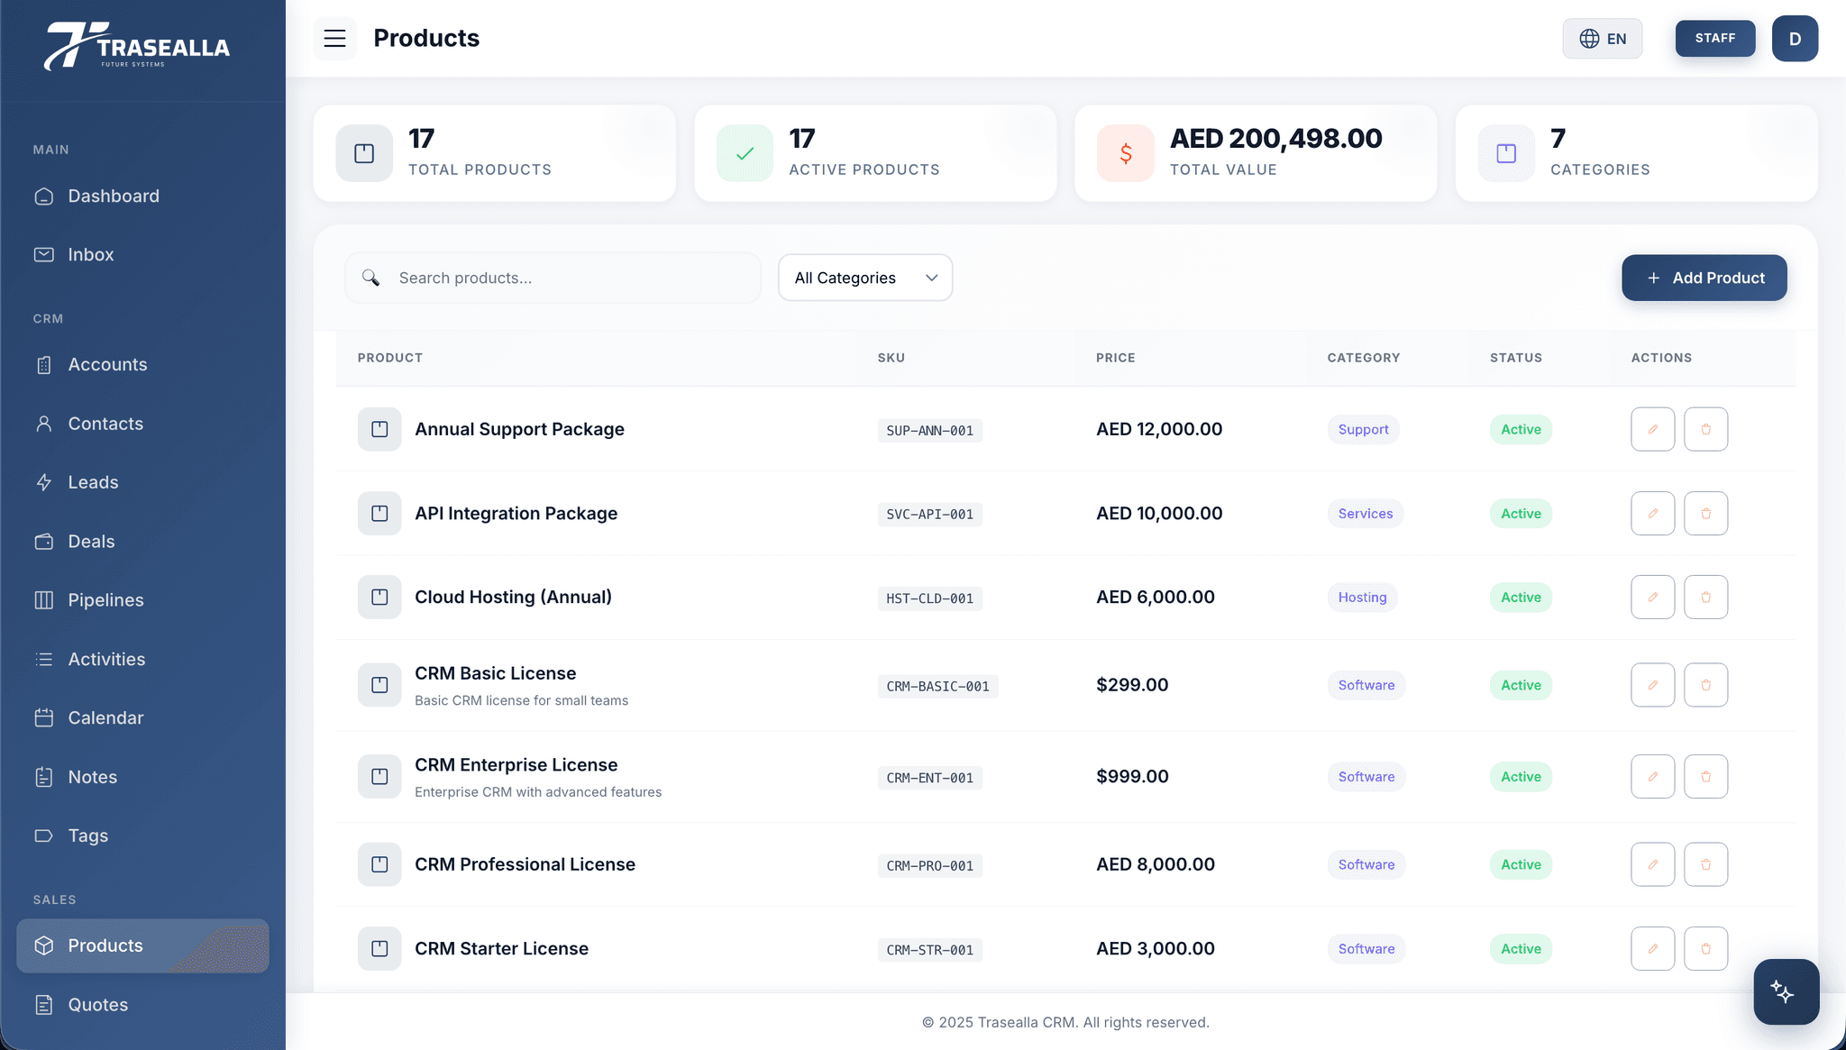The image size is (1846, 1050).
Task: Navigate to the Dashboard menu item
Action: coord(113,196)
